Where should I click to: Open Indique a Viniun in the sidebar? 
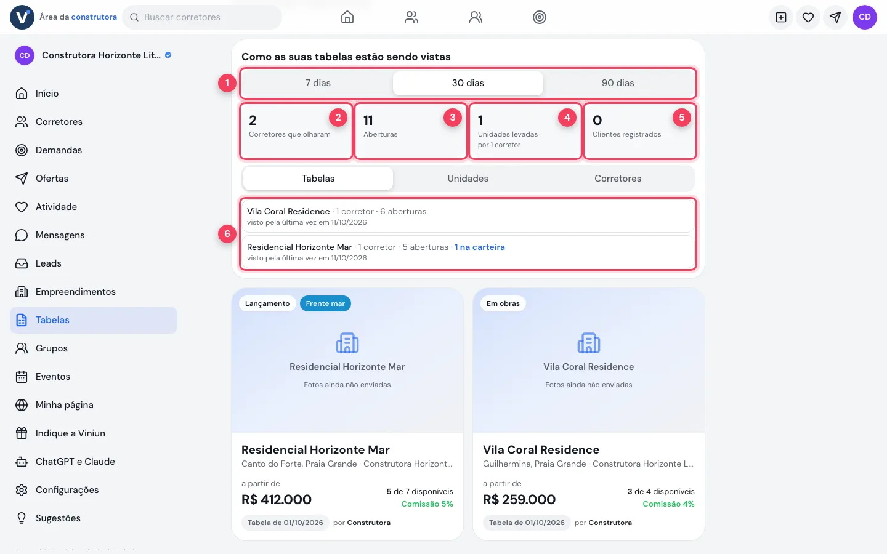coord(94,433)
